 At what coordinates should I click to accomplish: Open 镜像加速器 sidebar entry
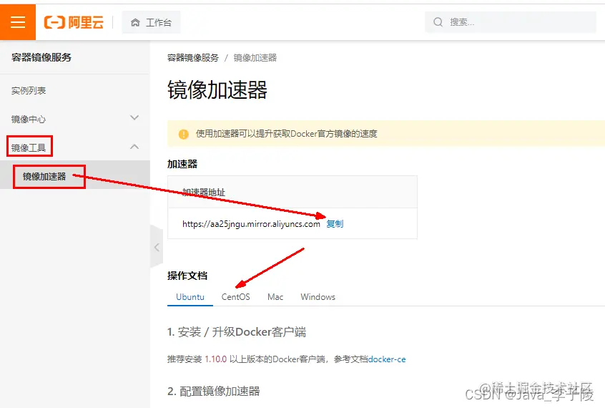pyautogui.click(x=44, y=177)
